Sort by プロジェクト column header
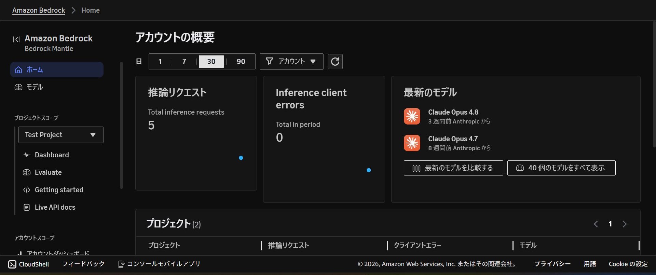 coord(164,245)
